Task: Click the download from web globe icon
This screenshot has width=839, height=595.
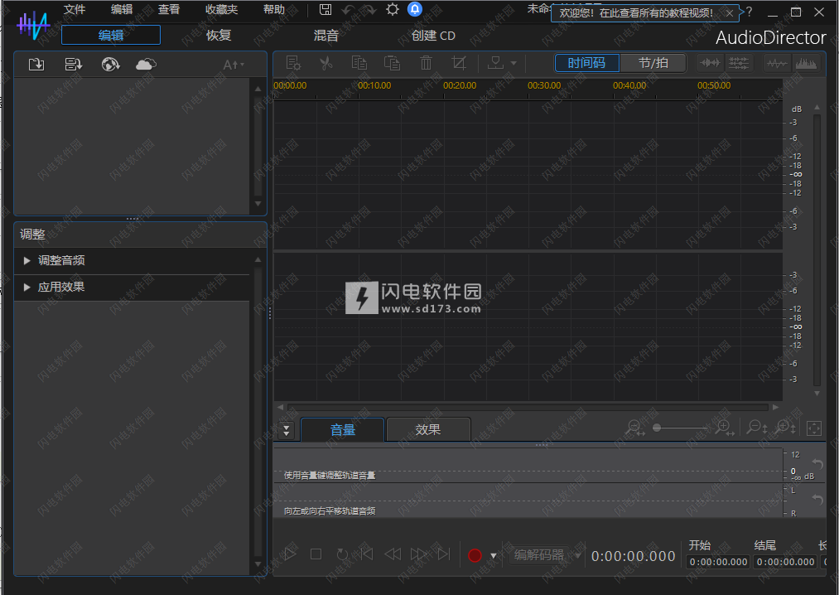Action: tap(110, 65)
